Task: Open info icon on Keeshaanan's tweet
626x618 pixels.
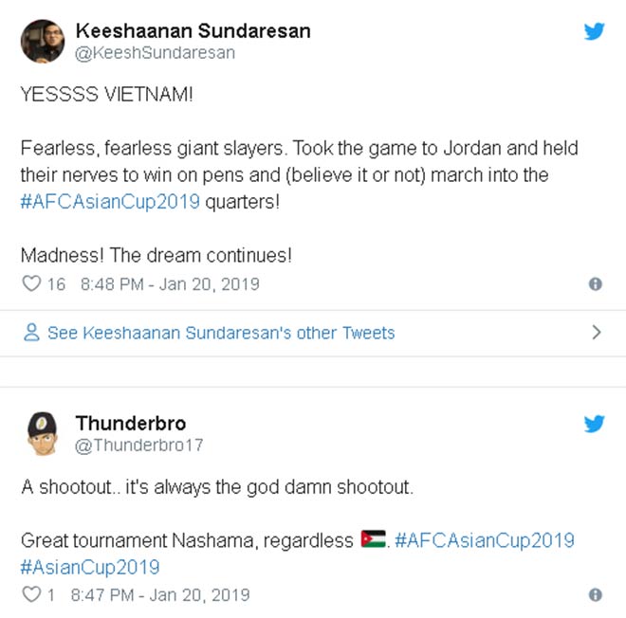Action: click(x=595, y=283)
